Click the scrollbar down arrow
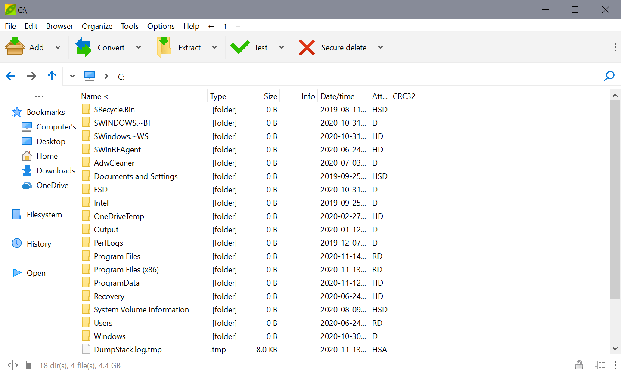The height and width of the screenshot is (376, 621). point(615,348)
